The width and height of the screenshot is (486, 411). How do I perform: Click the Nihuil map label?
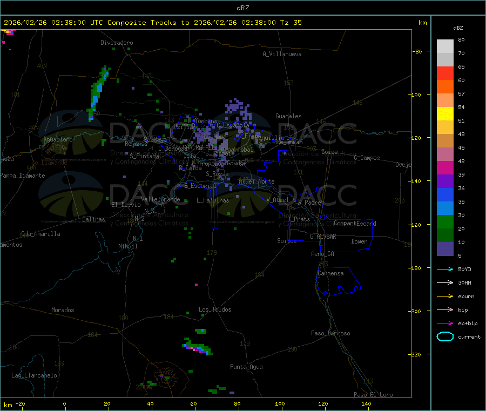click(x=127, y=246)
